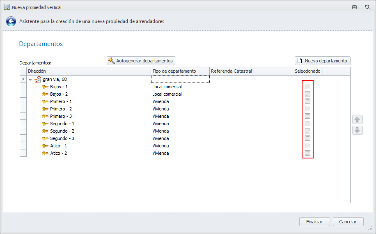Cancel the wizard with Cancelar

[348, 222]
